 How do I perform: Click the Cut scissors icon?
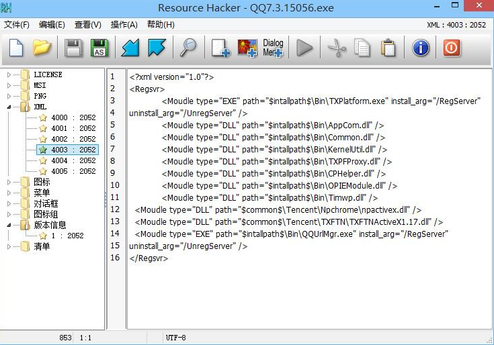[337, 48]
